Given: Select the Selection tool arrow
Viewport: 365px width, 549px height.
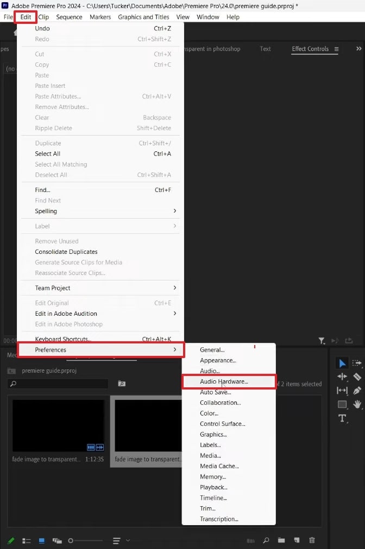Looking at the screenshot, I should [x=343, y=363].
